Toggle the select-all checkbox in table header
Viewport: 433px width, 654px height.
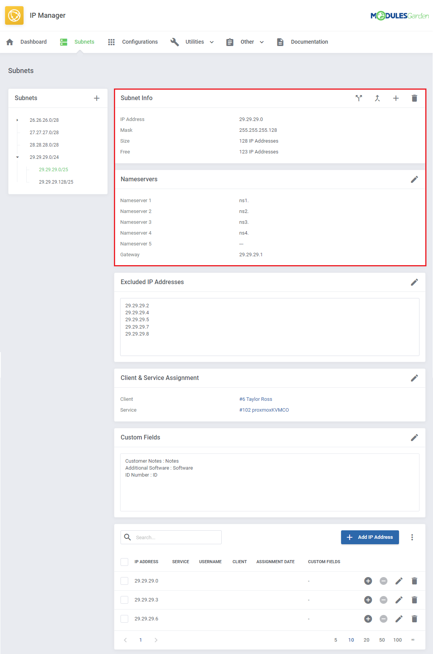point(124,562)
